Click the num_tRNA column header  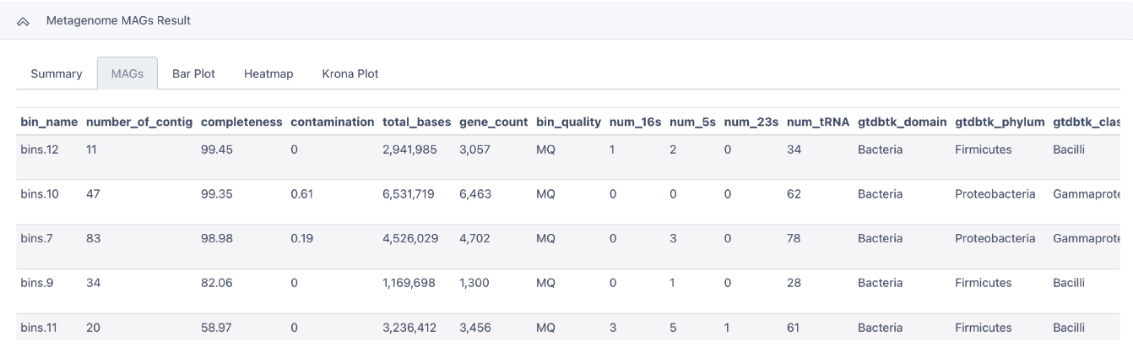[x=817, y=122]
